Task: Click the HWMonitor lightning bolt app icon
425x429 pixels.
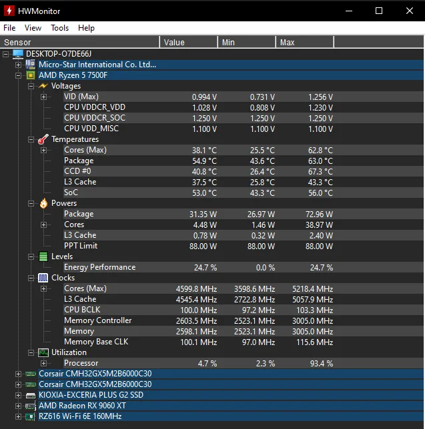Action: pos(9,11)
